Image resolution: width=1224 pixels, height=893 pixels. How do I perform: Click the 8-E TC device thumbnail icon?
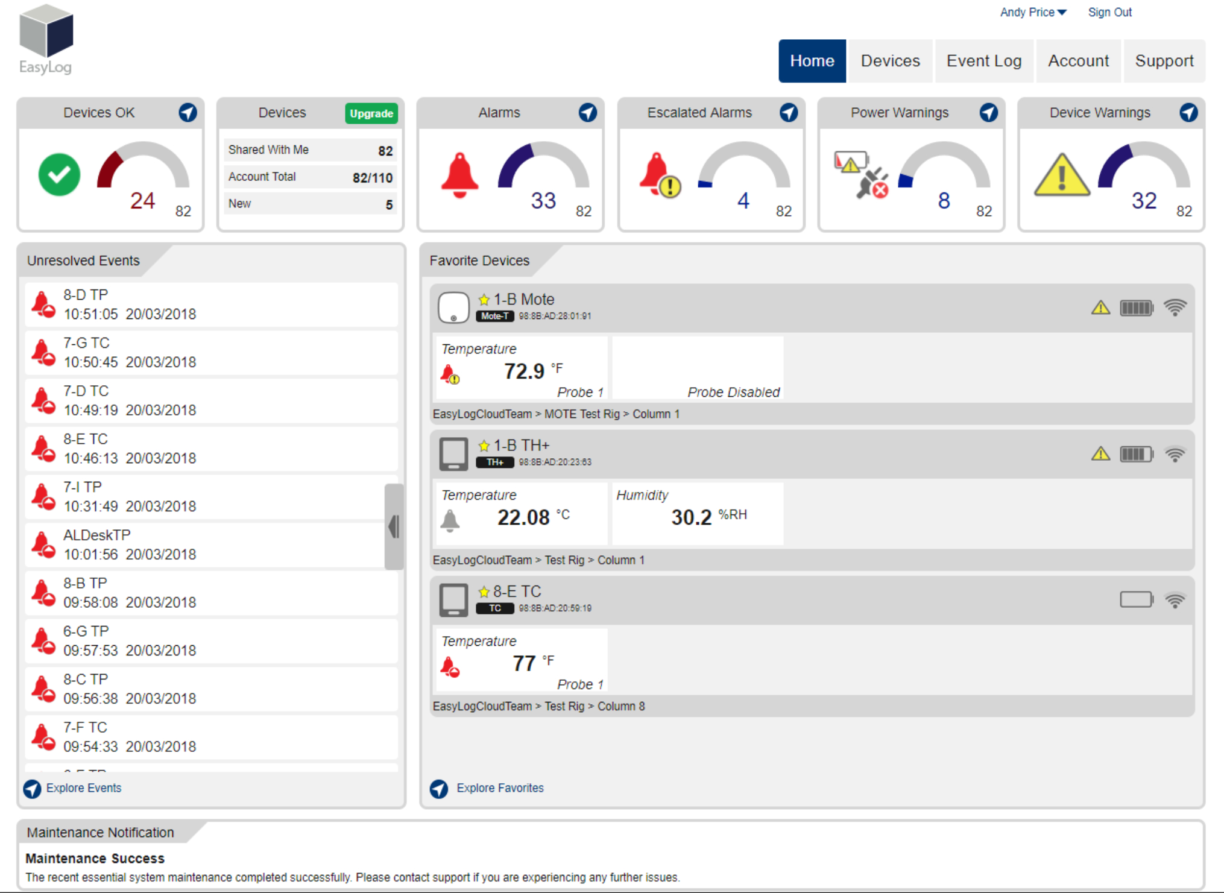point(453,600)
